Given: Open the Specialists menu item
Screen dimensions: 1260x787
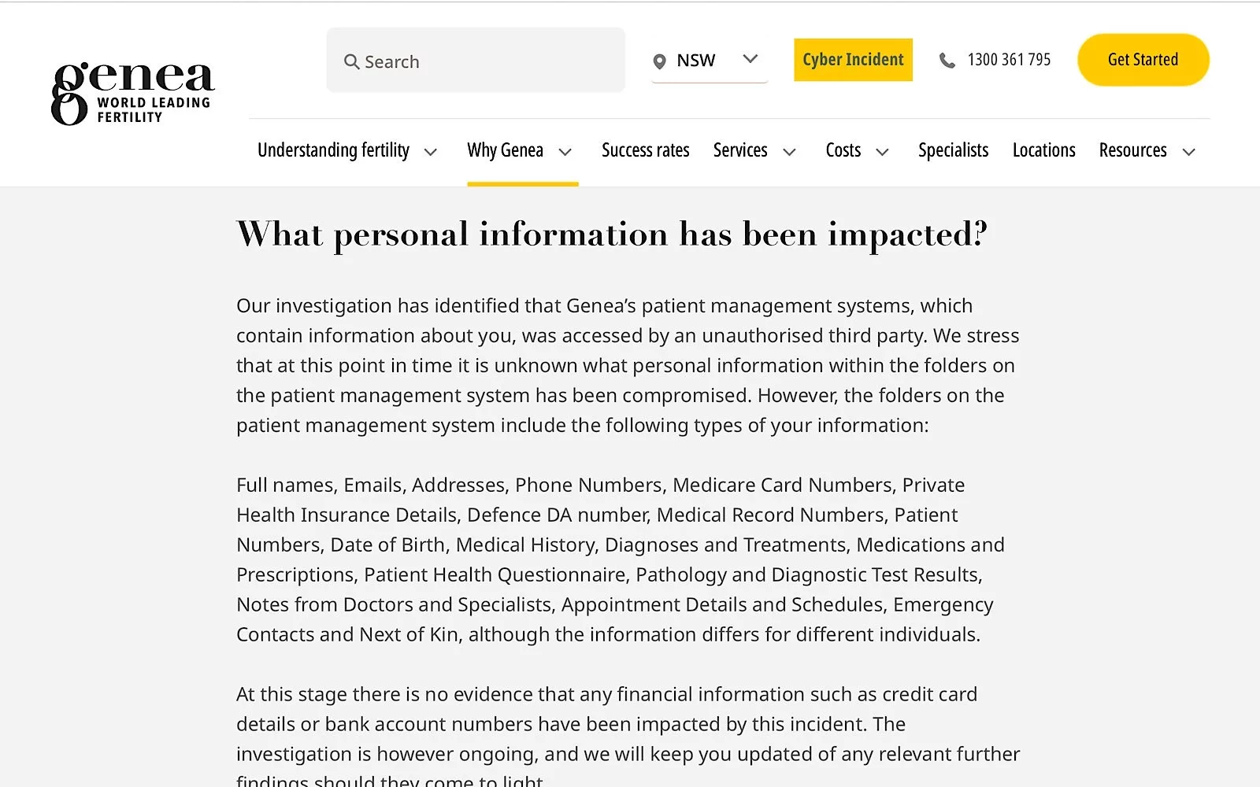Looking at the screenshot, I should 953,150.
